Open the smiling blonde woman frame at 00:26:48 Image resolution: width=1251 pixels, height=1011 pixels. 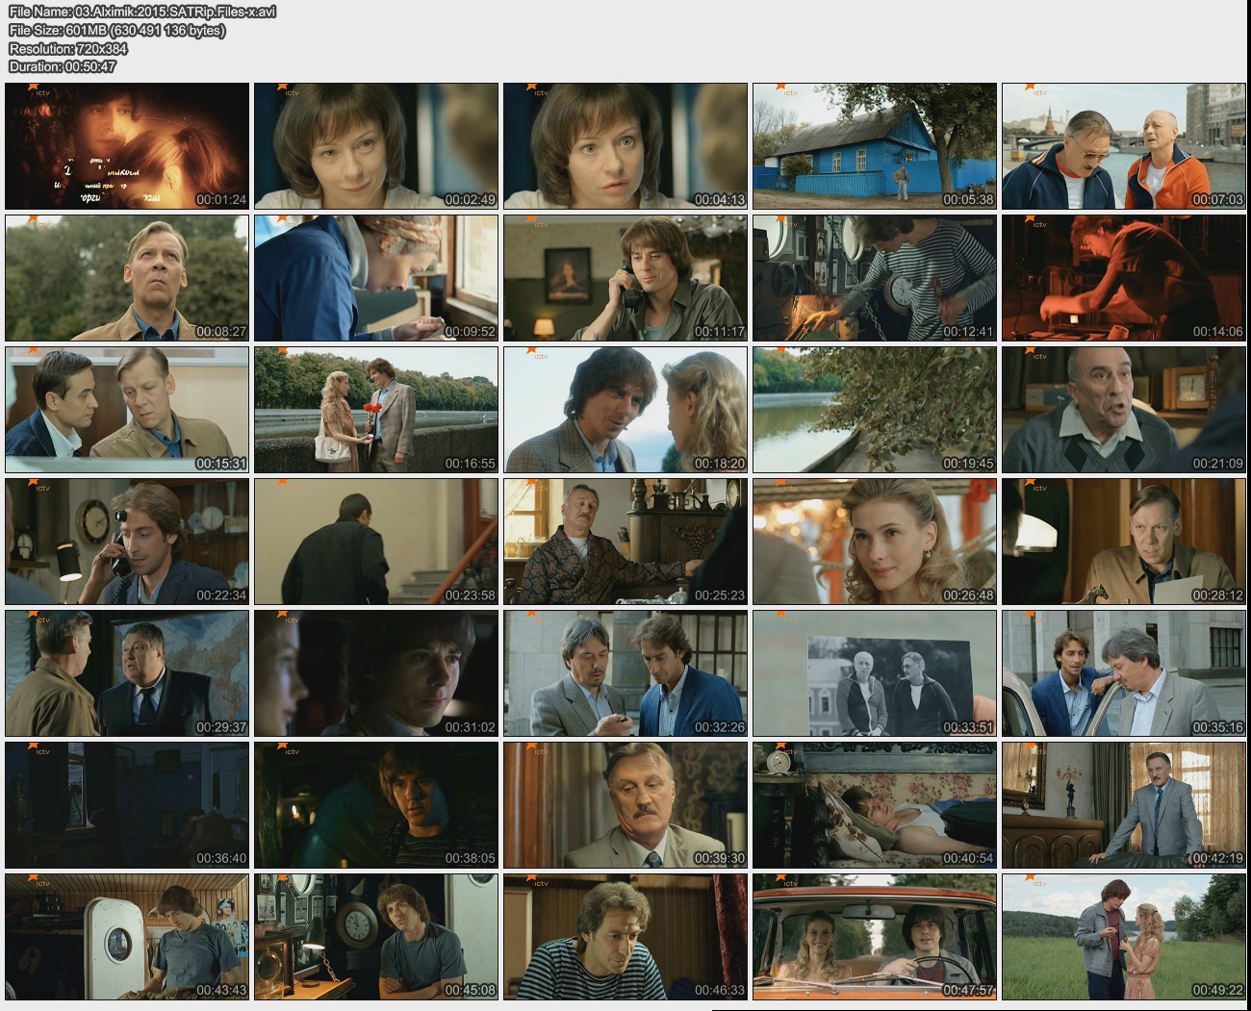[874, 542]
